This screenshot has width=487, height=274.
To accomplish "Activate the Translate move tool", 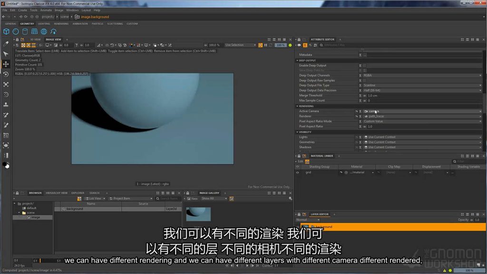I will [6, 64].
